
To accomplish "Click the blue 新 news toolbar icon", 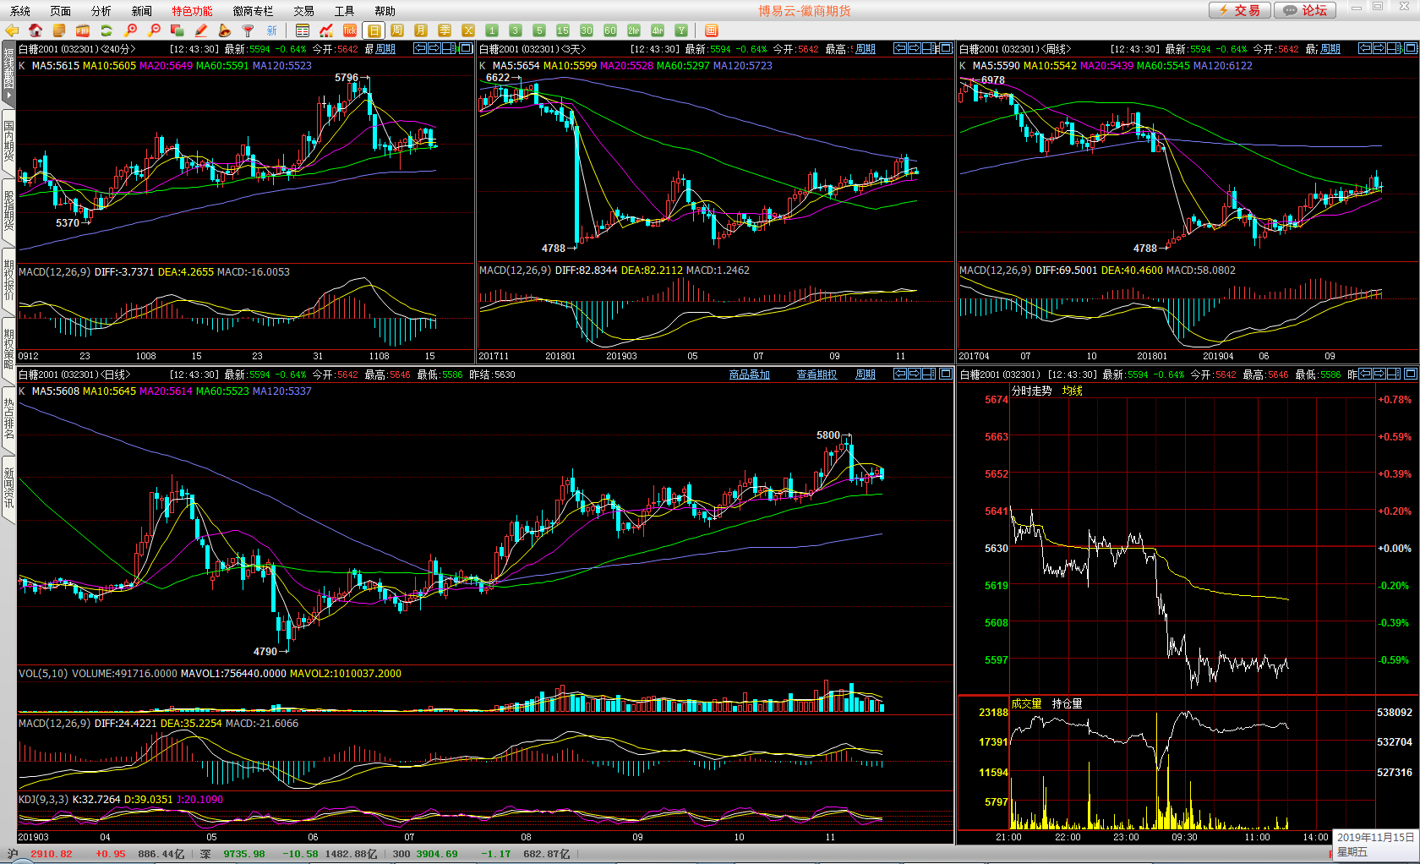I will (x=272, y=30).
